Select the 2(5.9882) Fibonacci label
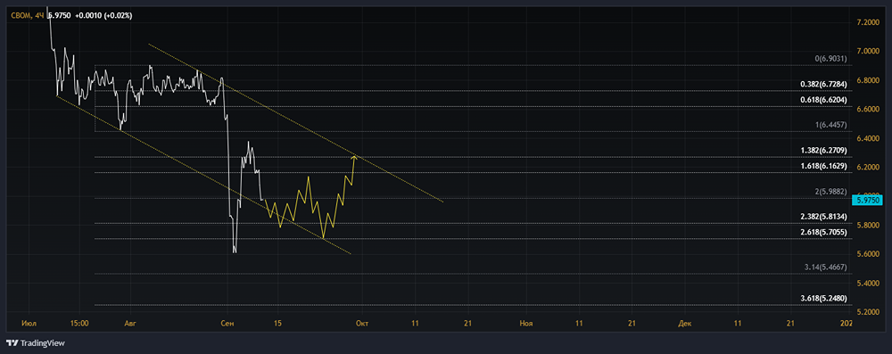This screenshot has height=354, width=892. coord(831,191)
